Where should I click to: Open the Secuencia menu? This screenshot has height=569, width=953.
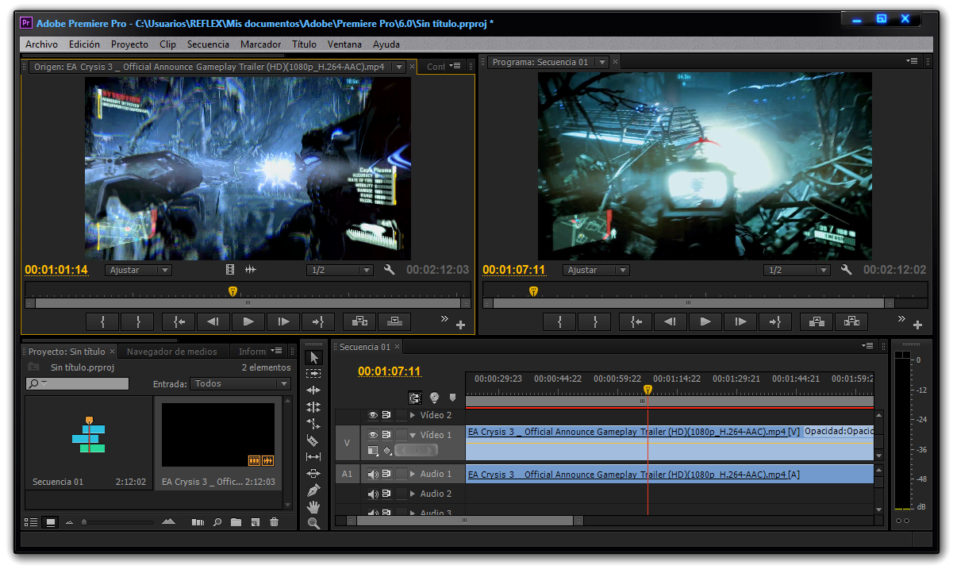coord(208,44)
